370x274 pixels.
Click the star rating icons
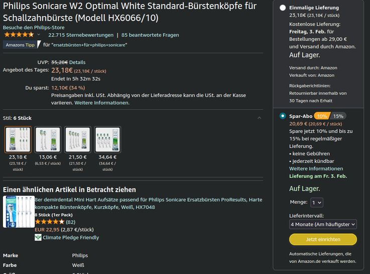tap(19, 35)
